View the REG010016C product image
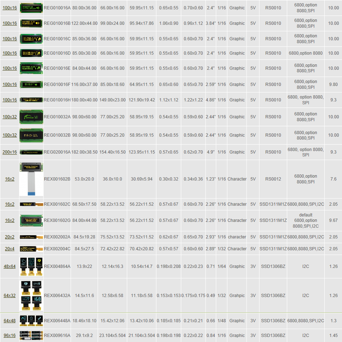 pyautogui.click(x=31, y=39)
